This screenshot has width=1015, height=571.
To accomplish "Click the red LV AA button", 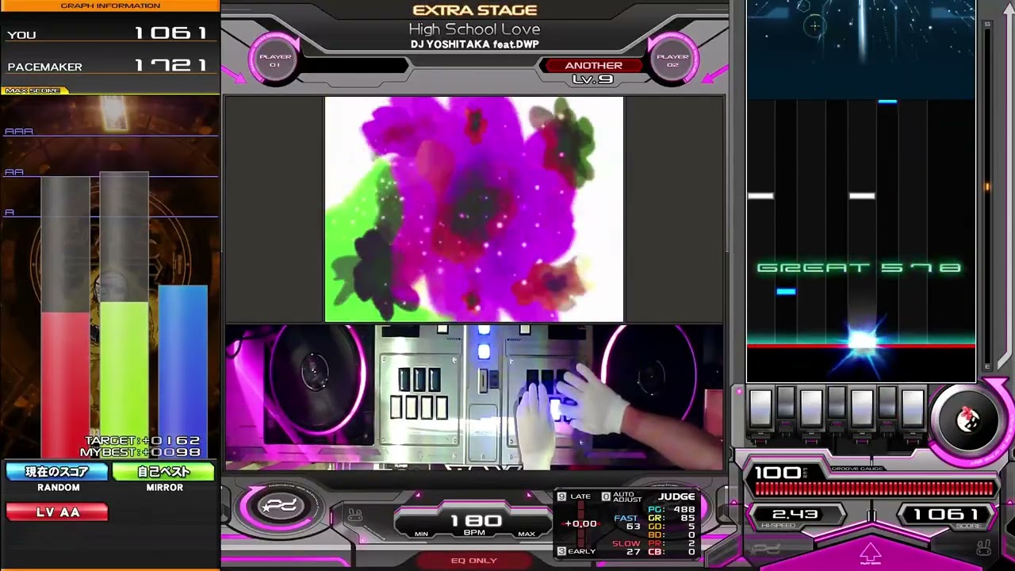I will pos(57,512).
